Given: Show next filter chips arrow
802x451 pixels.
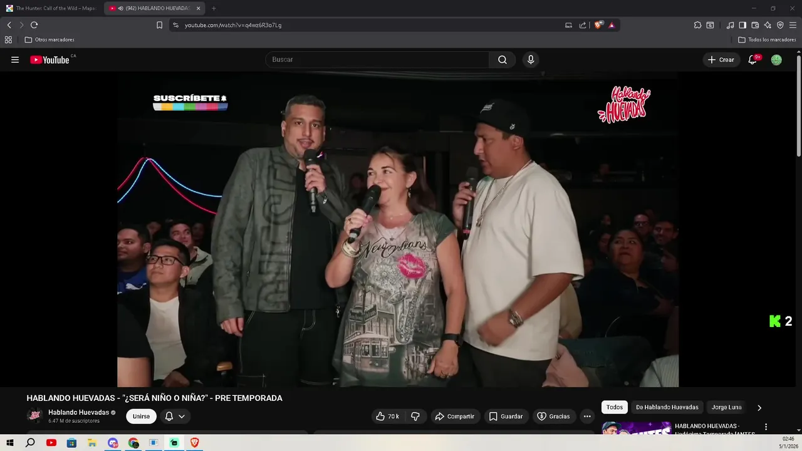Looking at the screenshot, I should [759, 407].
